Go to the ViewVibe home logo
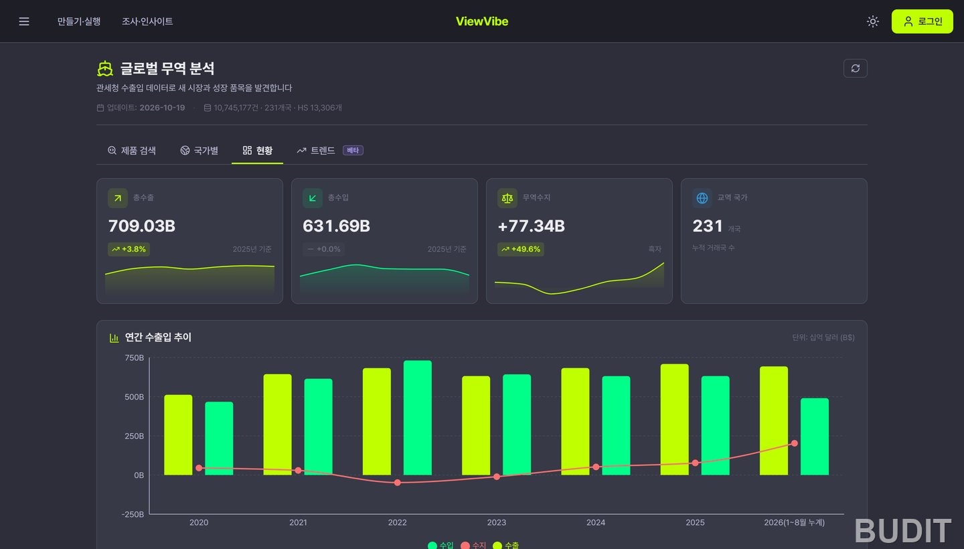 pos(482,21)
